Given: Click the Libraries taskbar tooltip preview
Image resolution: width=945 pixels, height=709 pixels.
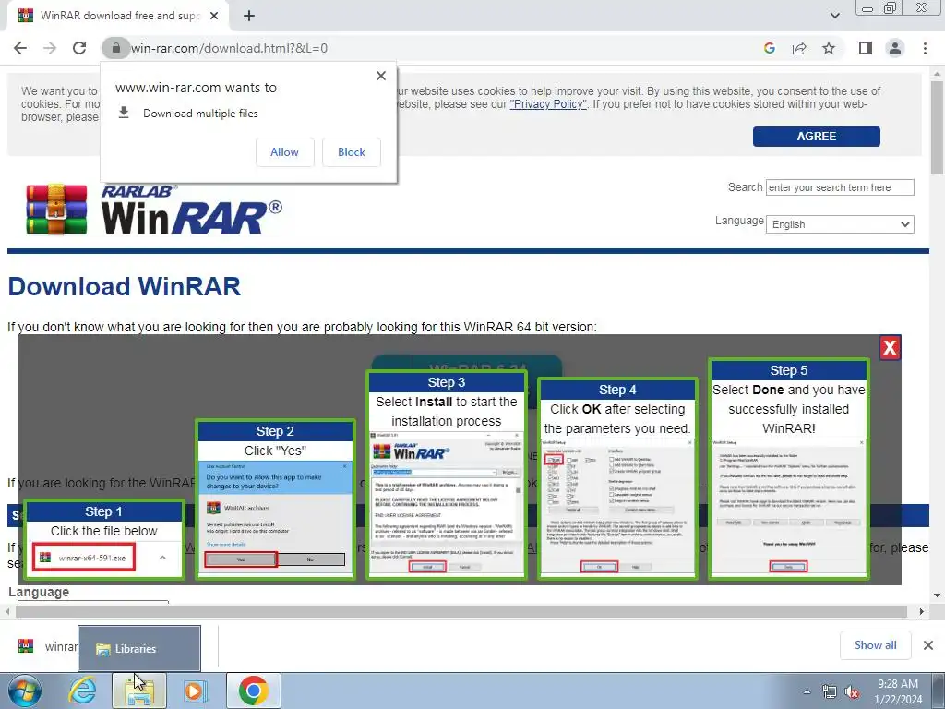Looking at the screenshot, I should [x=139, y=648].
